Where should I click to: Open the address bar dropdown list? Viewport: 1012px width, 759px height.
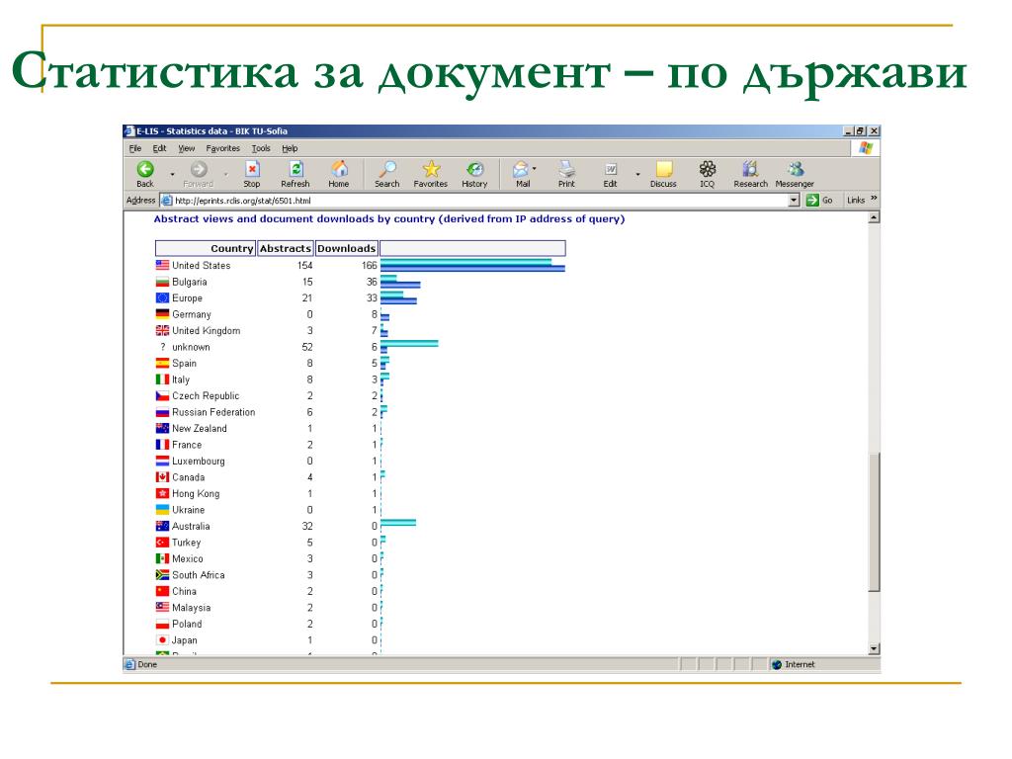coord(794,200)
